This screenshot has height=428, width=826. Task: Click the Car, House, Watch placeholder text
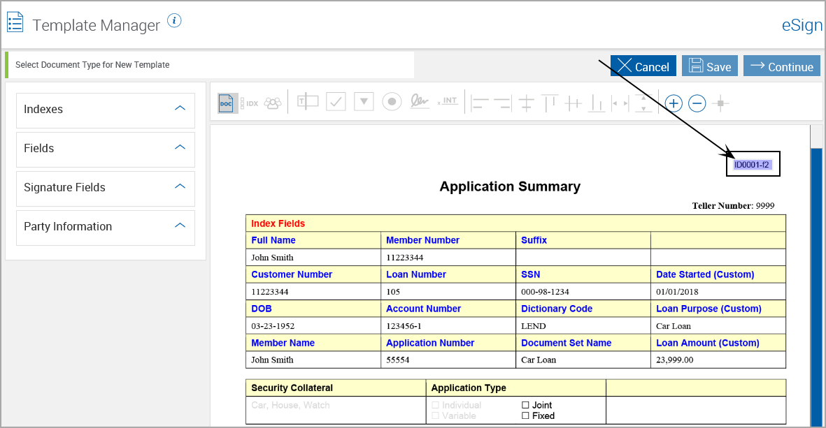tap(290, 406)
